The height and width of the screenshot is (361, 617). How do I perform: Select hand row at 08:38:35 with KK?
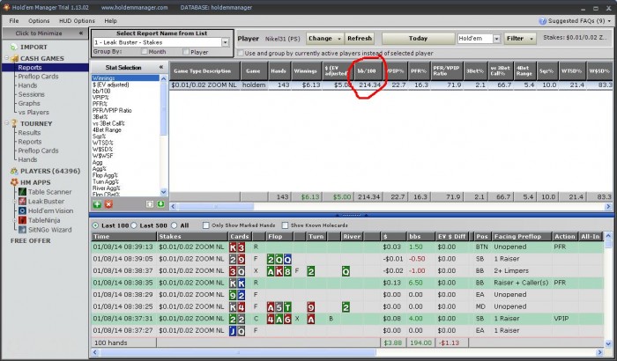[347, 283]
